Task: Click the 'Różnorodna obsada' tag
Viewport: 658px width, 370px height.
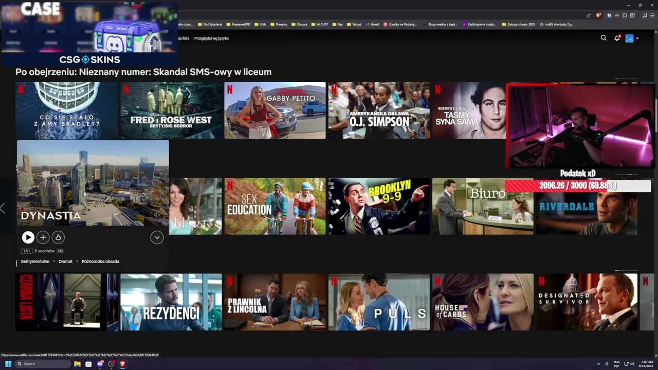Action: click(x=100, y=262)
